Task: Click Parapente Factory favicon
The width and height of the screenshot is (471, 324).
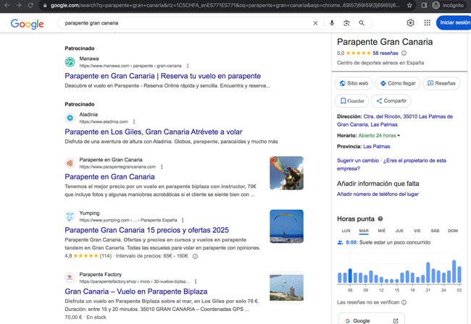Action: pos(70,278)
